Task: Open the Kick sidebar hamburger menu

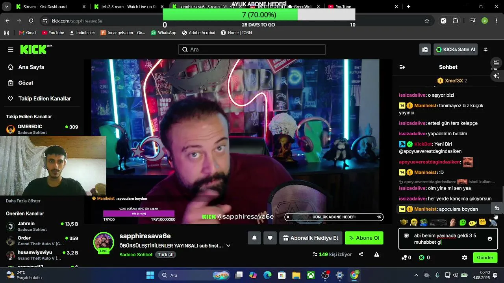Action: (x=11, y=50)
